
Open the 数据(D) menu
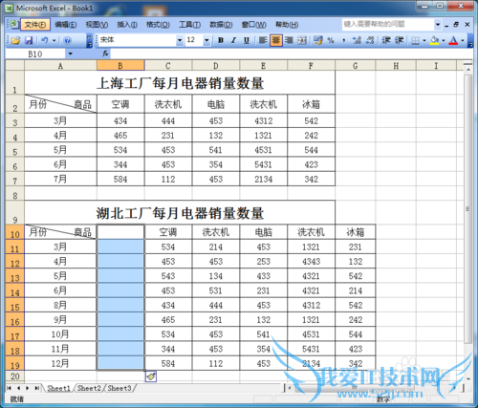click(221, 25)
